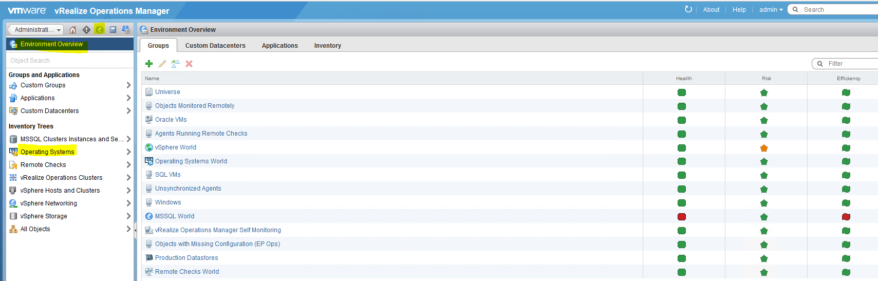Click the vSphere Networking icon

coord(13,203)
